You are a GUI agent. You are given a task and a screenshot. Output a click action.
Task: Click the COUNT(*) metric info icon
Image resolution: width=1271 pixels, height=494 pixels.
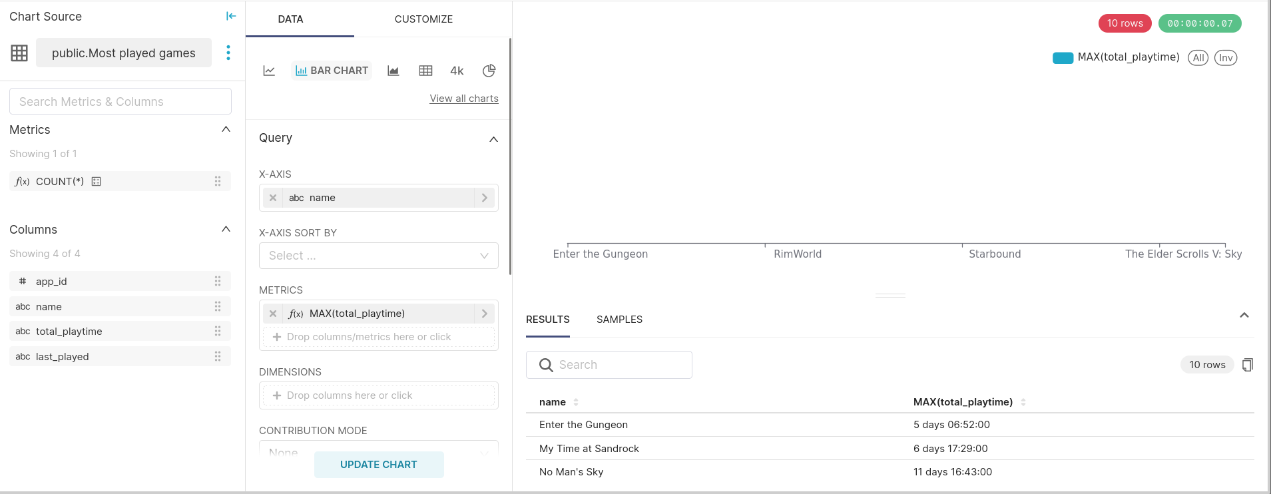pyautogui.click(x=97, y=181)
